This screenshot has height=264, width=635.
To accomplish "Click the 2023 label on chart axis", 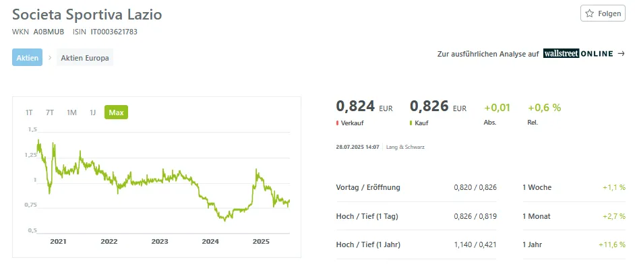I will click(x=160, y=242).
